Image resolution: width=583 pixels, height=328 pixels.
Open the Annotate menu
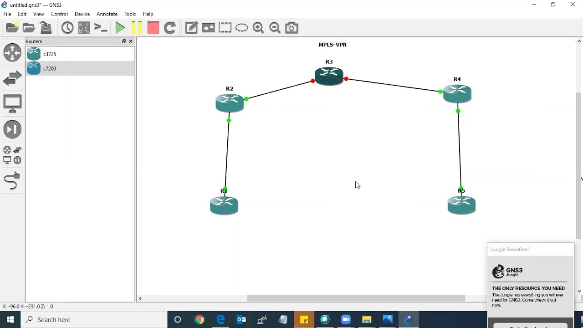[x=107, y=14]
